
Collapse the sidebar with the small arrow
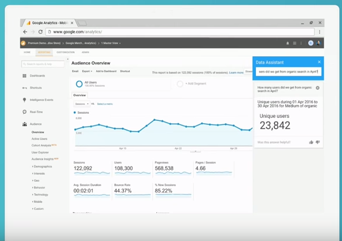click(67, 59)
